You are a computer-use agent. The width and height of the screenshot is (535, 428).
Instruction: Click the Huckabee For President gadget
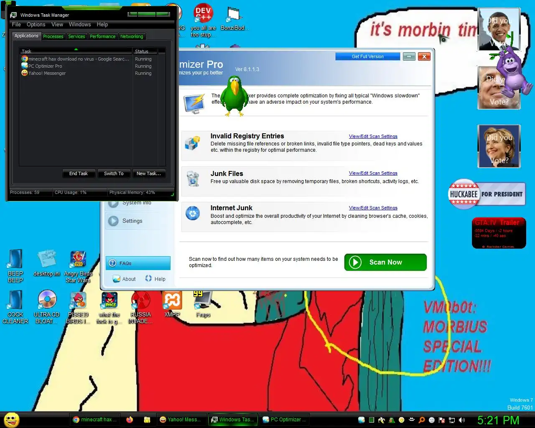tap(487, 194)
